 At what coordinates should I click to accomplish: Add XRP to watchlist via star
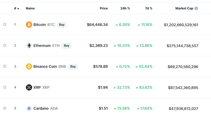point(5,87)
